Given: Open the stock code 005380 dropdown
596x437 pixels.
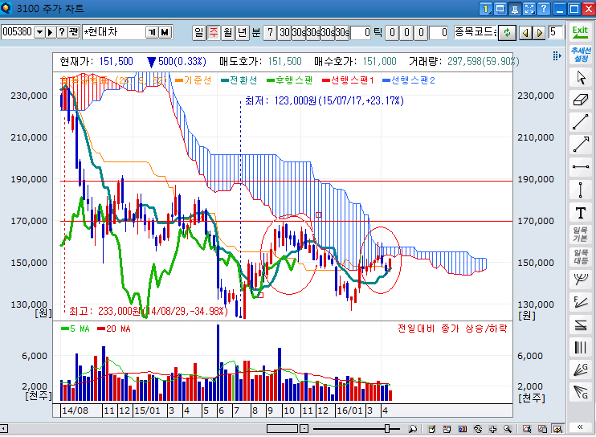Looking at the screenshot, I should [39, 32].
